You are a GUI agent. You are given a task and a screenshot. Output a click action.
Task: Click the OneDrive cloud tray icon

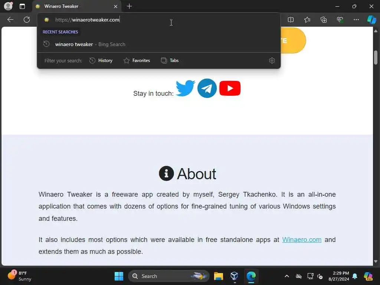click(299, 276)
